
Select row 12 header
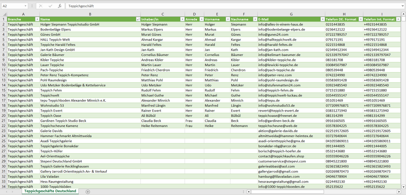click(4, 75)
